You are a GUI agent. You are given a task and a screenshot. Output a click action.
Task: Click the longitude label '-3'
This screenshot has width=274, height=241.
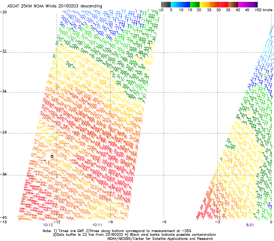tap(217, 222)
